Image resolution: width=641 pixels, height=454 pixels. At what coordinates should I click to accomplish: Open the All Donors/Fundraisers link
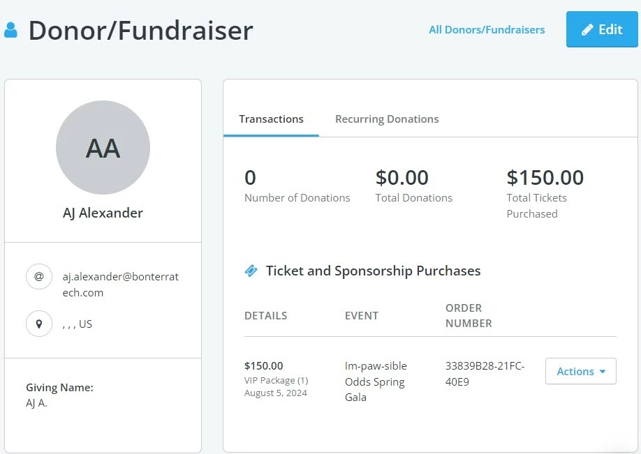(x=487, y=29)
